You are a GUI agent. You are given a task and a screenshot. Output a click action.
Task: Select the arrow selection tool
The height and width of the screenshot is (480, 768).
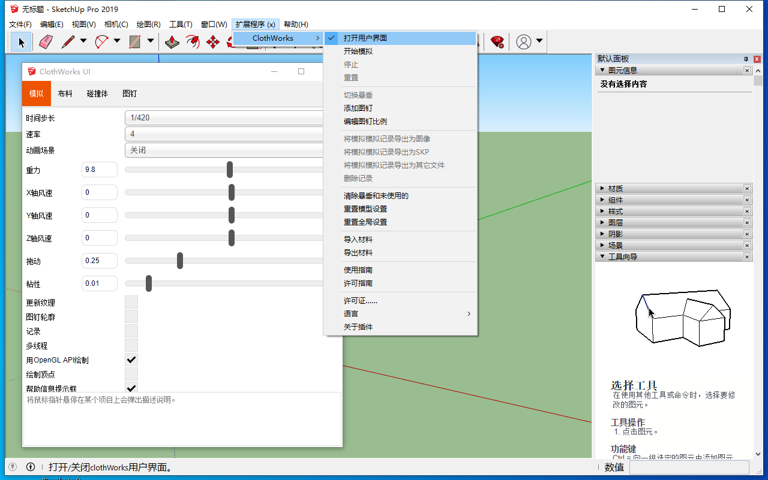tap(21, 41)
